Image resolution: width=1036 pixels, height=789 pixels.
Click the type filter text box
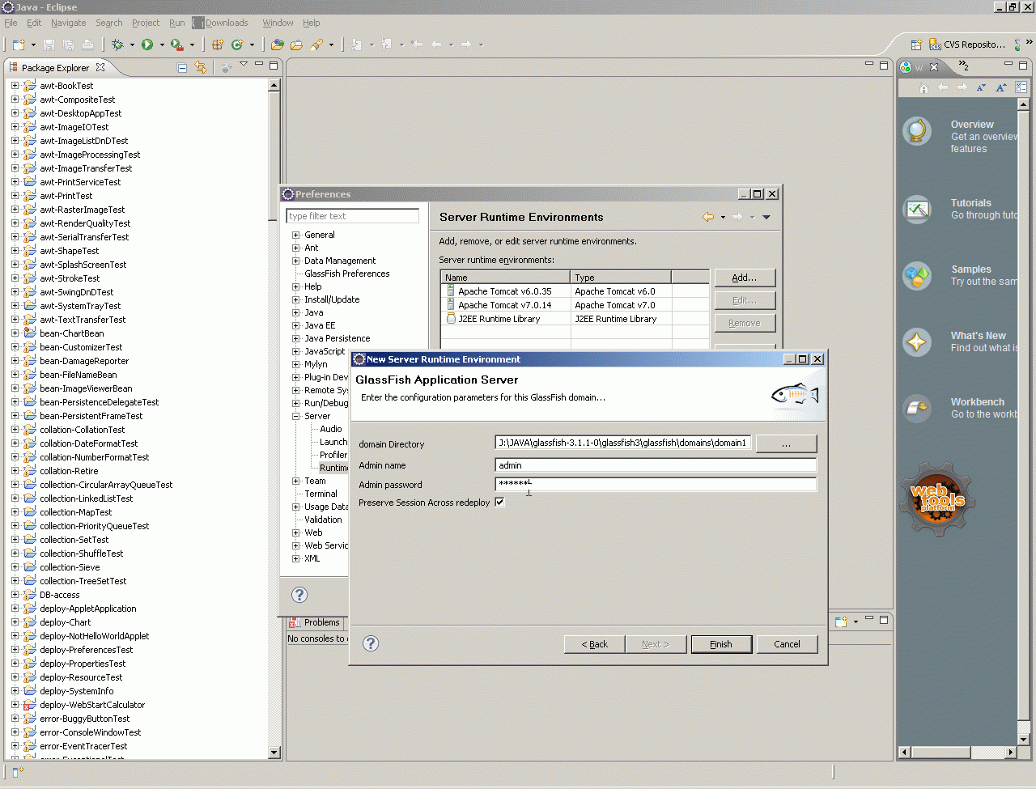click(x=353, y=216)
